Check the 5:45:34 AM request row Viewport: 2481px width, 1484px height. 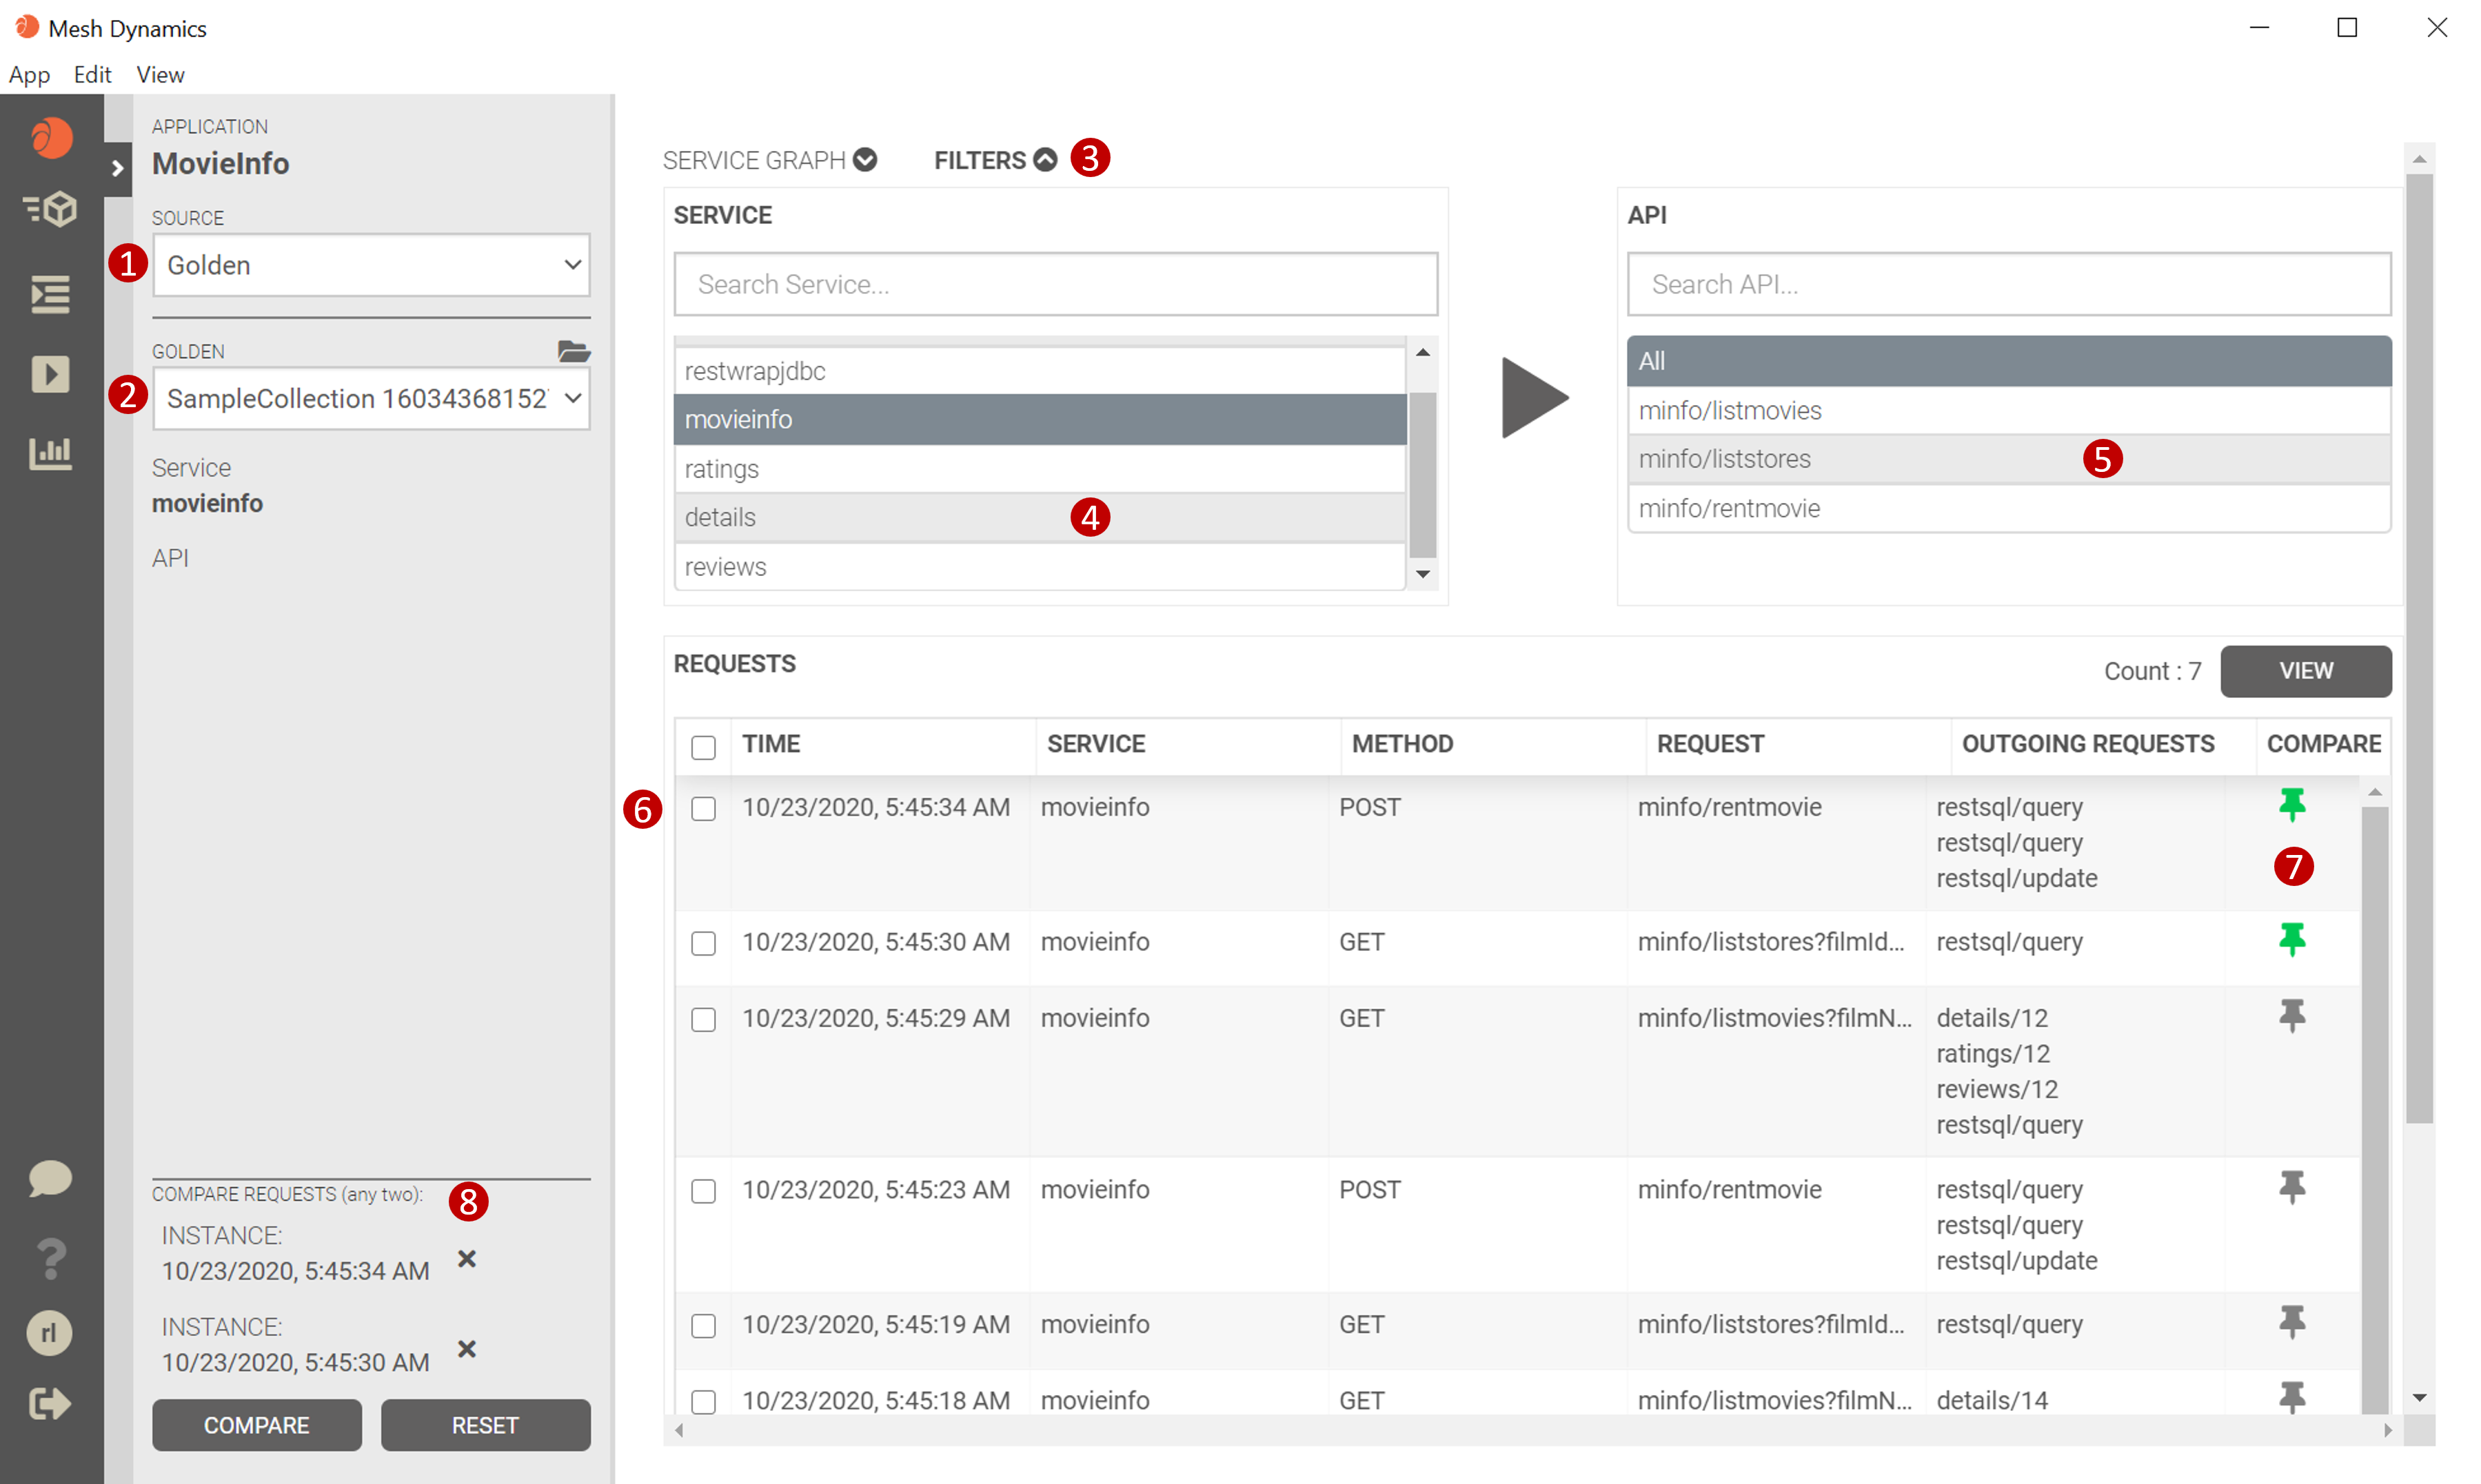703,808
